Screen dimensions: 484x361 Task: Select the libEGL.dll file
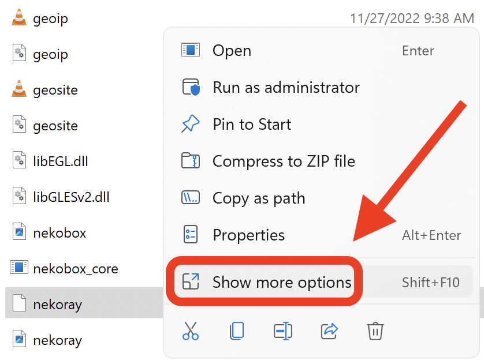(x=60, y=161)
